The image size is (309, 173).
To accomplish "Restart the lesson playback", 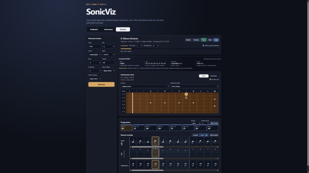I will pos(188,40).
